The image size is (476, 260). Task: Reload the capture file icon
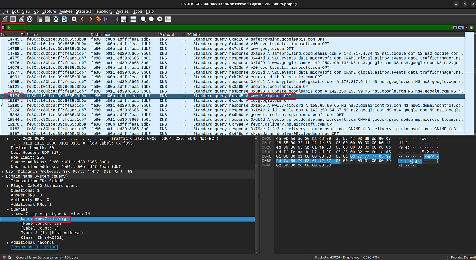pyautogui.click(x=64, y=19)
